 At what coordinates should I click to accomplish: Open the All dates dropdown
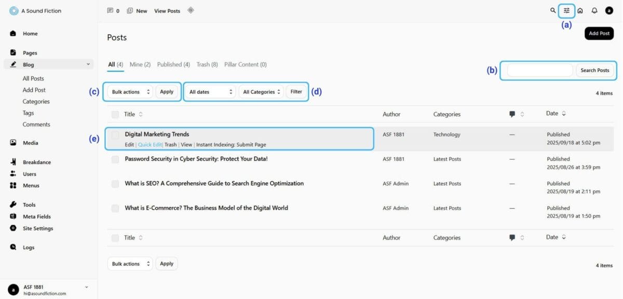click(211, 92)
